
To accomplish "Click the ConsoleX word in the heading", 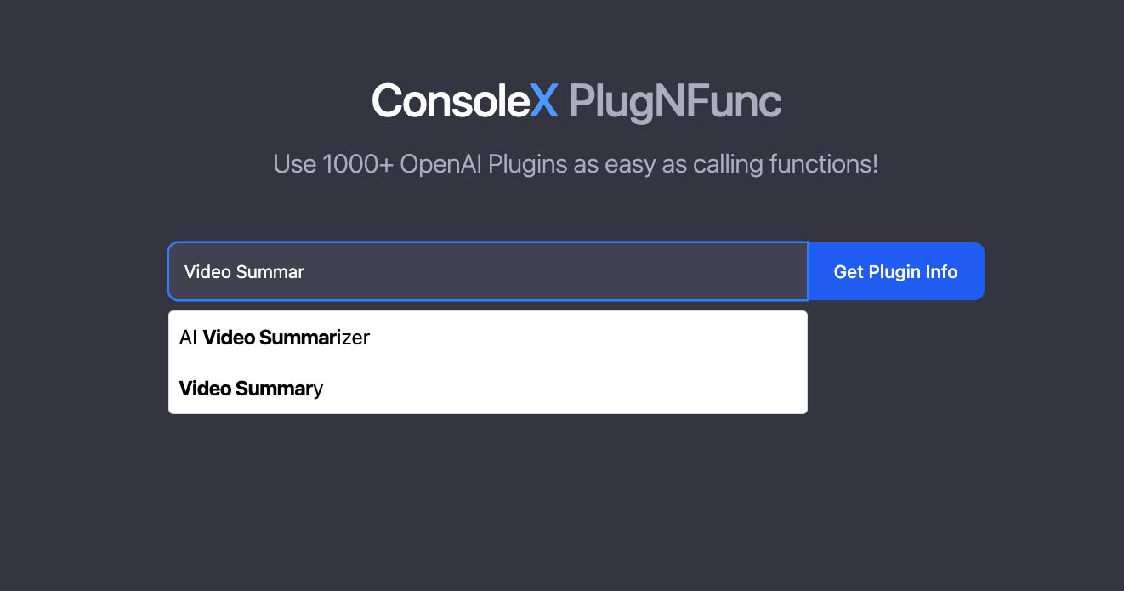I will 451,101.
